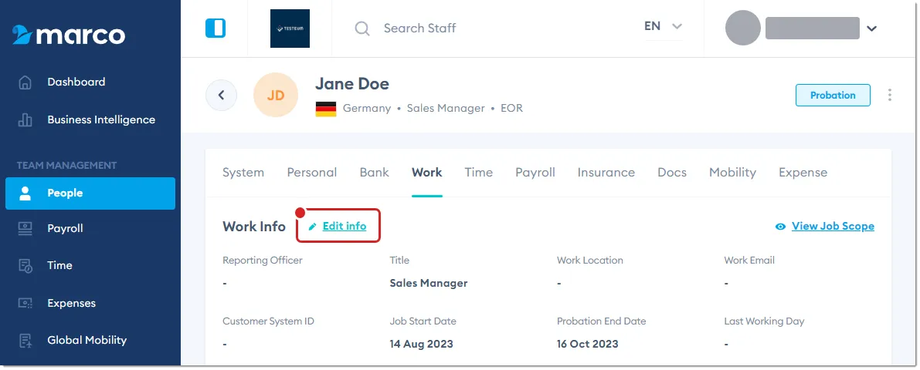The image size is (920, 370).
Task: Switch to the System tab
Action: (x=243, y=173)
